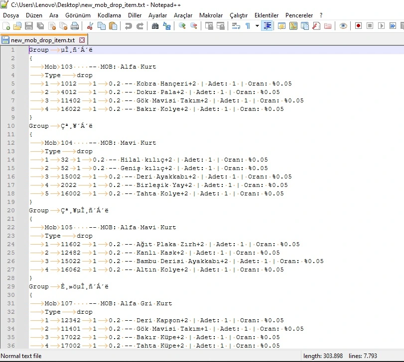This screenshot has width=404, height=362.
Task: Print the document using the printer icon
Action: [x=75, y=26]
